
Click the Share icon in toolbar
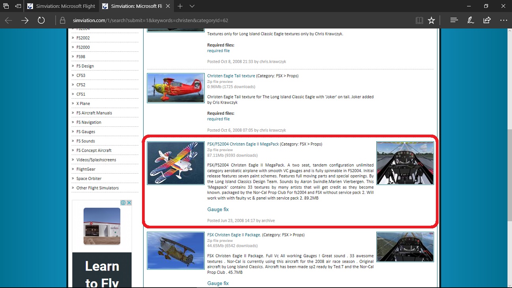487,20
